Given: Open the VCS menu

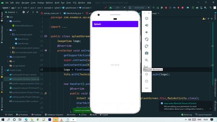Looking at the screenshot, I should pos(75,3).
